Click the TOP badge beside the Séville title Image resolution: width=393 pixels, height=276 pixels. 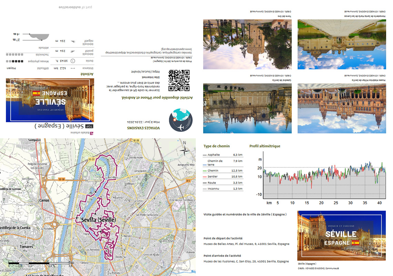point(89,126)
